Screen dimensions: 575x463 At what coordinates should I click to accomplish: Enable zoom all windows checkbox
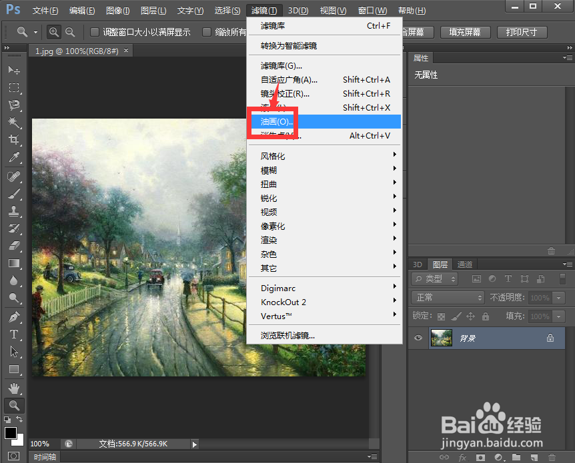coord(207,32)
